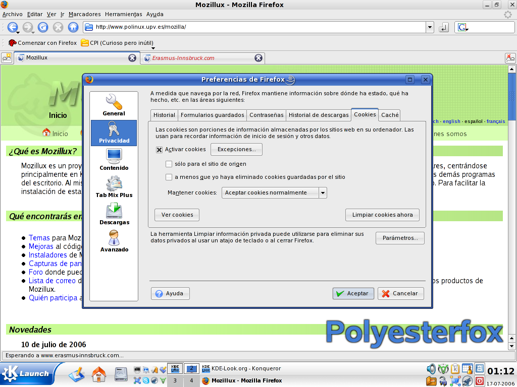The image size is (517, 387).
Task: Open a new tab with the tab-bar icon
Action: (7, 57)
